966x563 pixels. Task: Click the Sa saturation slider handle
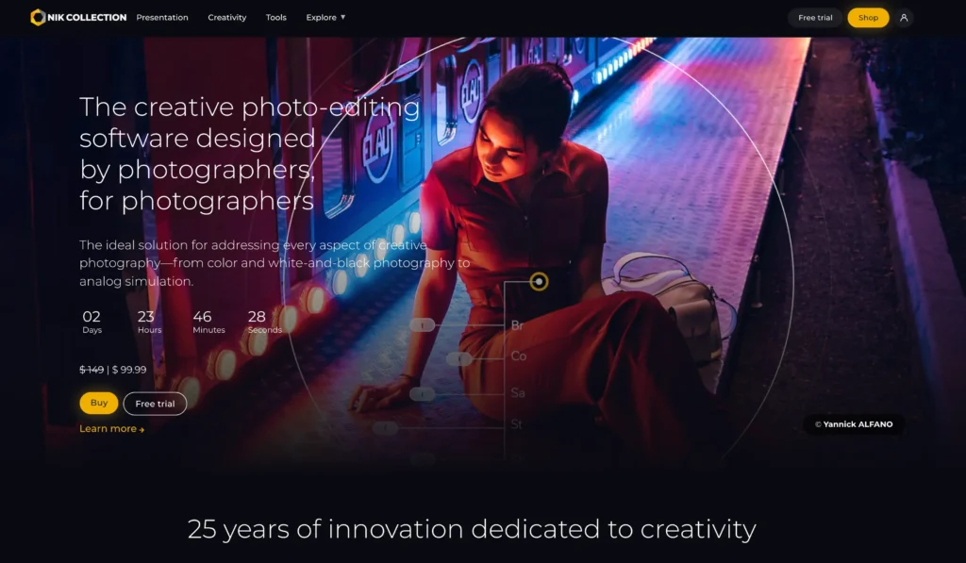tap(422, 393)
